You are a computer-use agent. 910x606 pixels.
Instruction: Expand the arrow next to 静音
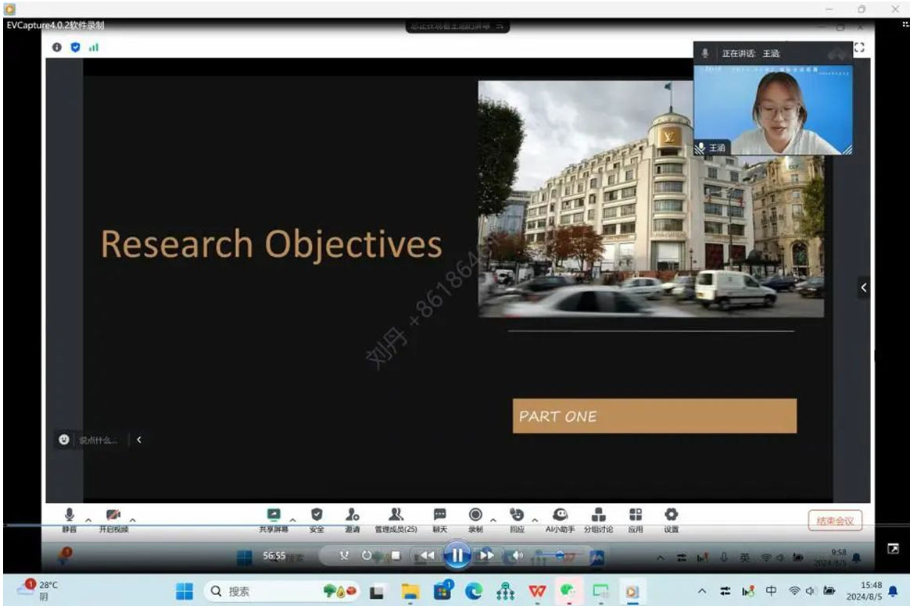88,519
